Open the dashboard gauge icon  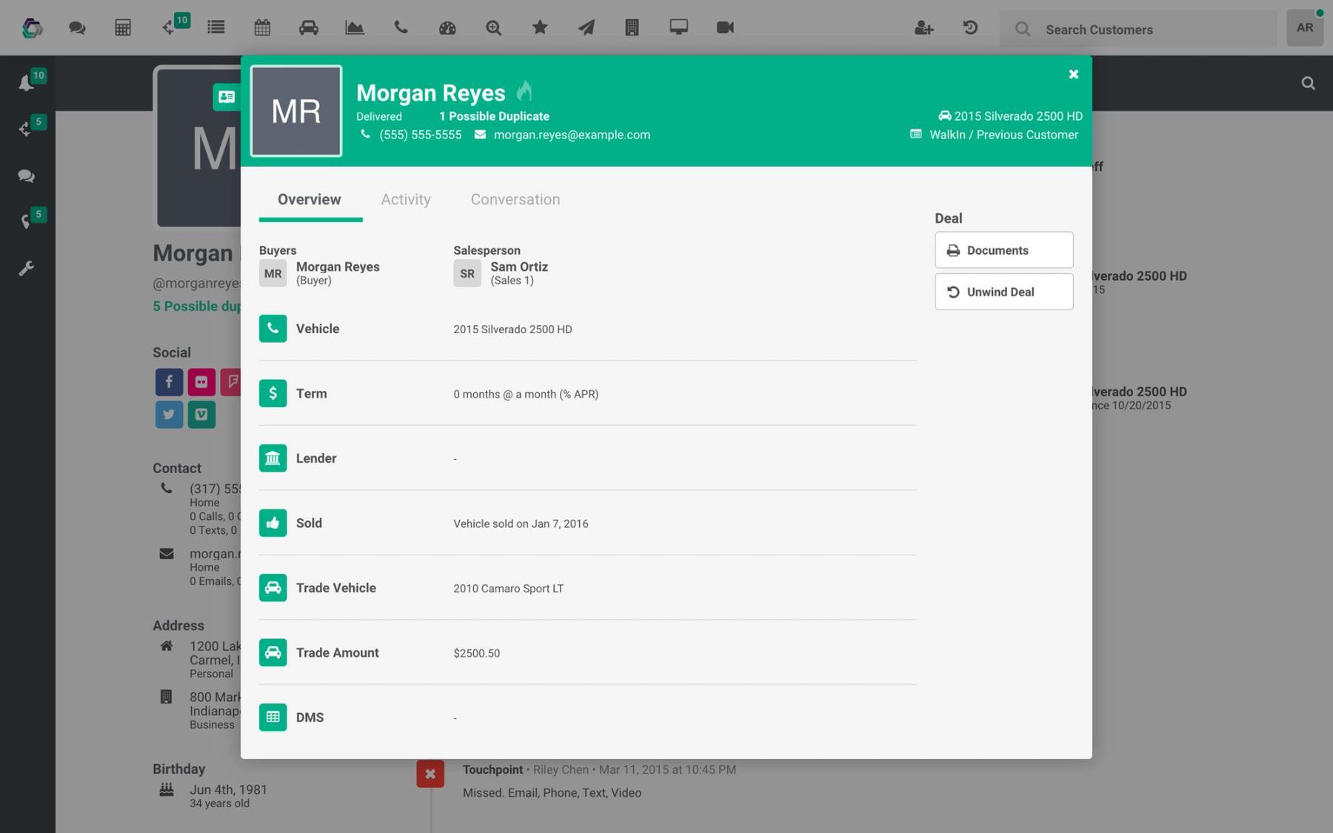[x=447, y=28]
